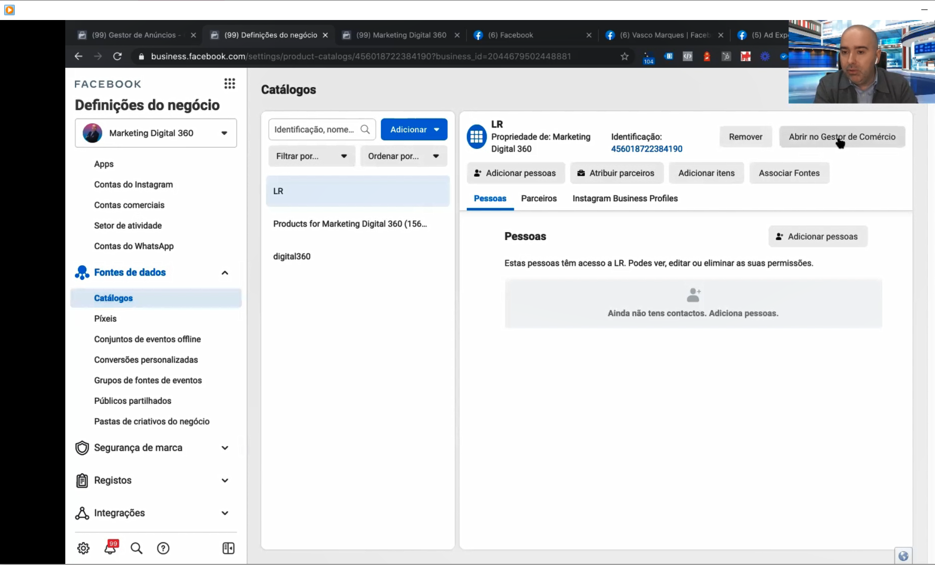Expand the Marketing Digital 360 business dropdown
Screen dimensions: 935x565
tap(223, 133)
